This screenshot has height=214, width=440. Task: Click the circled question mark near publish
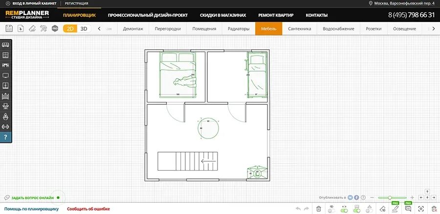pyautogui.click(x=363, y=197)
